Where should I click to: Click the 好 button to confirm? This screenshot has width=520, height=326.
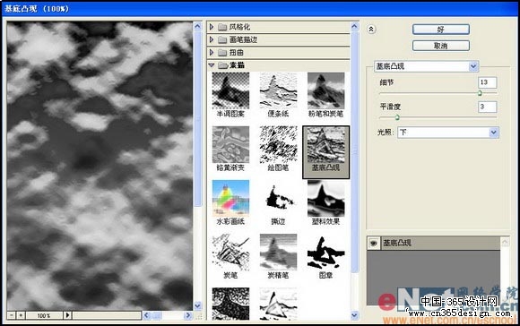coord(441,30)
